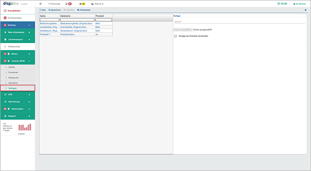Sort table by the Protokoll column header

104,16
